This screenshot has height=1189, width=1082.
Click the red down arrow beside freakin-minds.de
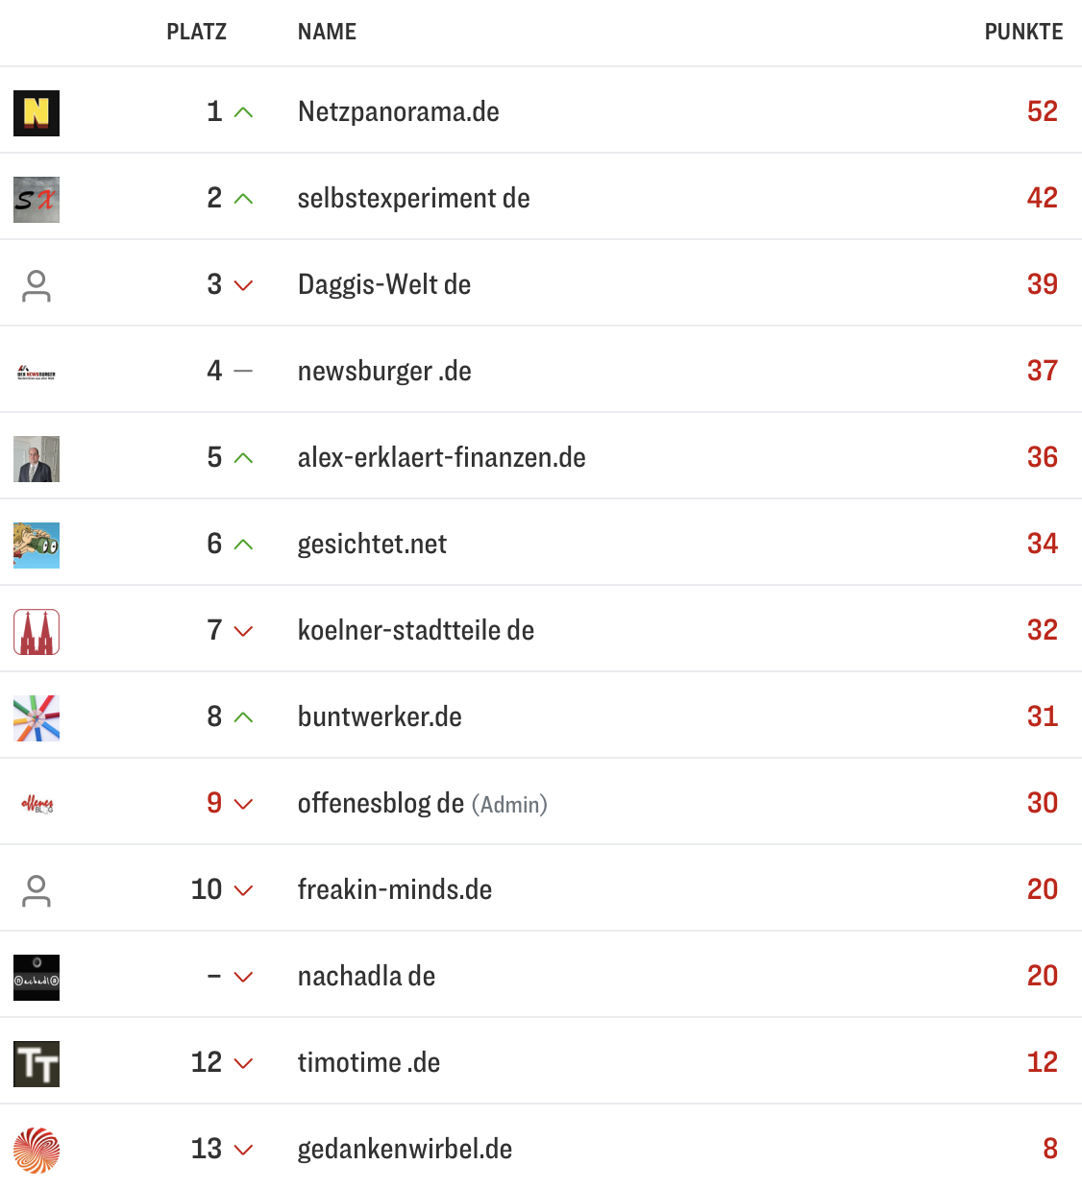tap(241, 890)
